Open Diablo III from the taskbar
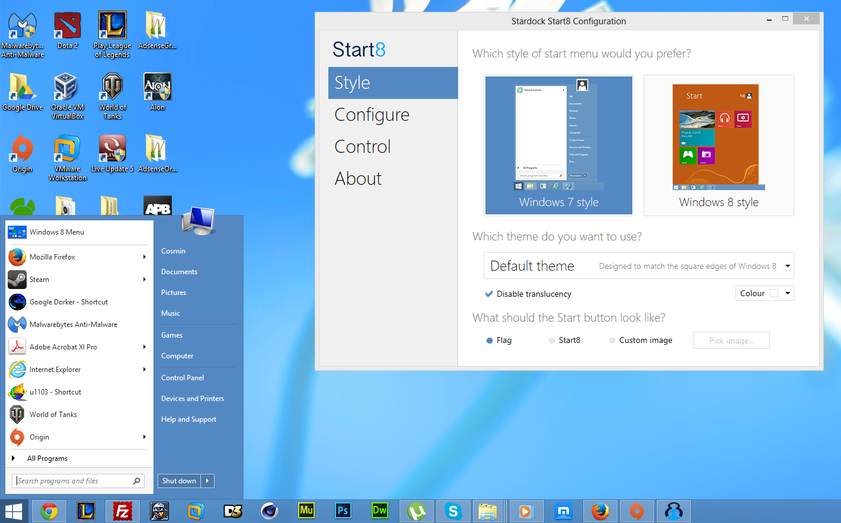 click(233, 511)
